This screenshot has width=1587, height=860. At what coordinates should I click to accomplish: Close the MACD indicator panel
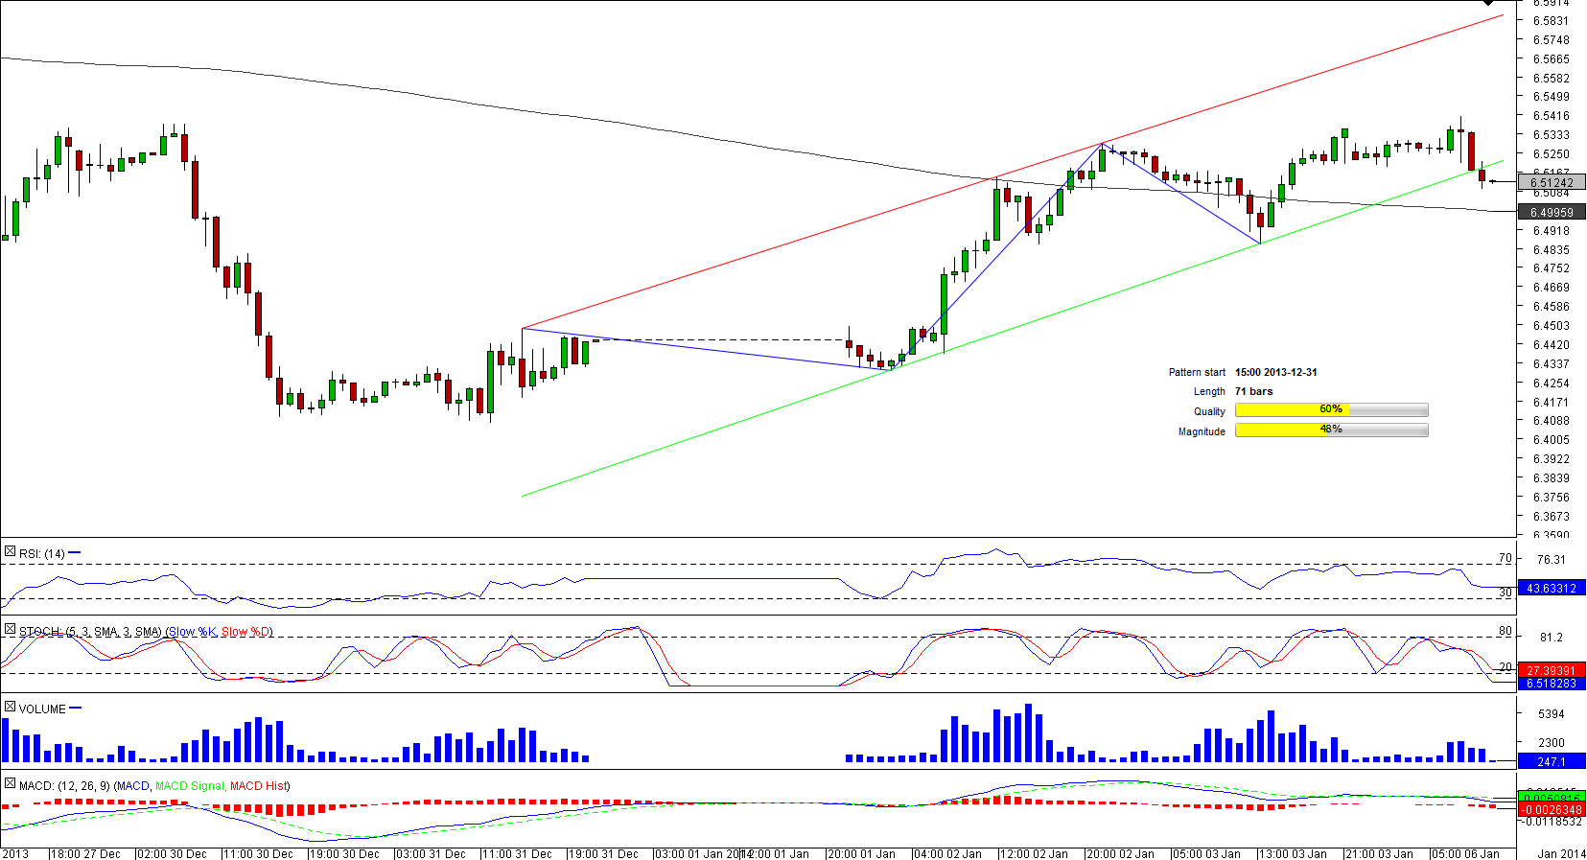(x=10, y=784)
